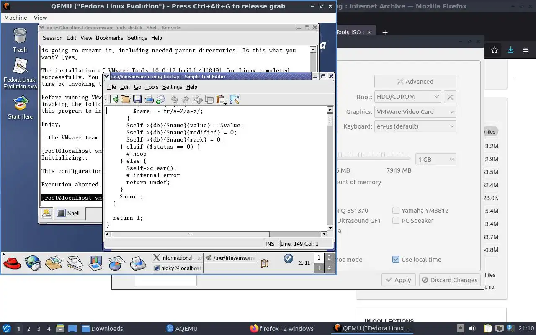This screenshot has height=335, width=536.
Task: Click the Informational taskbar entry in Fedora panel
Action: pos(178,258)
